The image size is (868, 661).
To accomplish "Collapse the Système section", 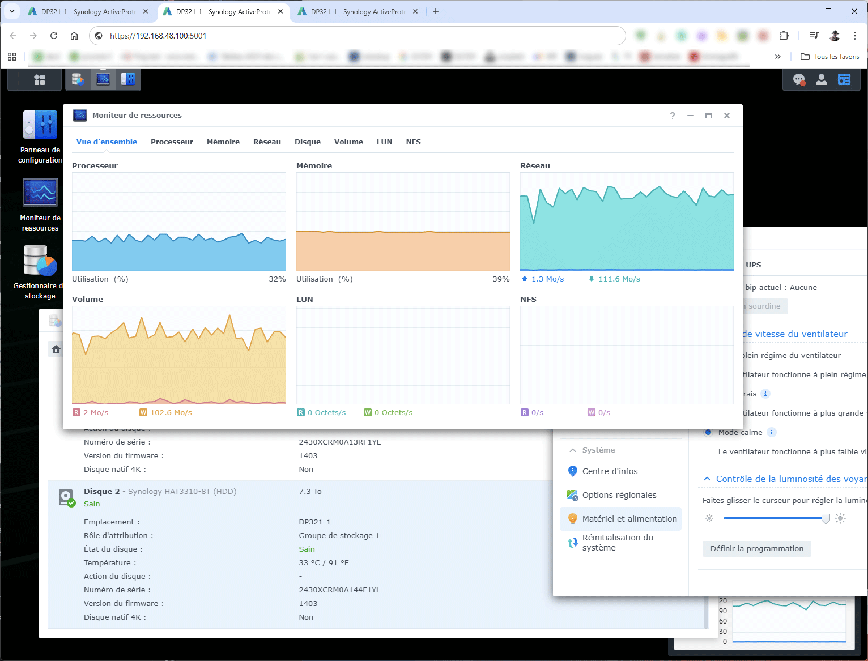I will click(573, 450).
